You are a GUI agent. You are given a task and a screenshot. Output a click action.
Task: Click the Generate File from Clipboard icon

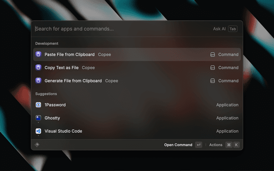click(38, 81)
